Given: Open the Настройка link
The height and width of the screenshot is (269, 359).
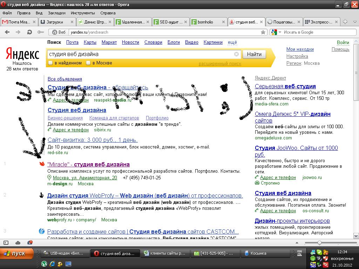Looking at the screenshot, I should tap(297, 56).
